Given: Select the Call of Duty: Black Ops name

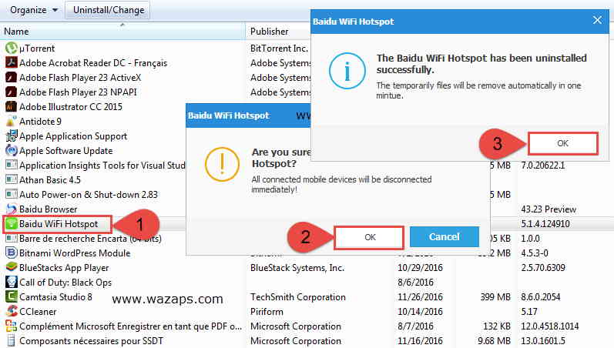Looking at the screenshot, I should coord(65,283).
